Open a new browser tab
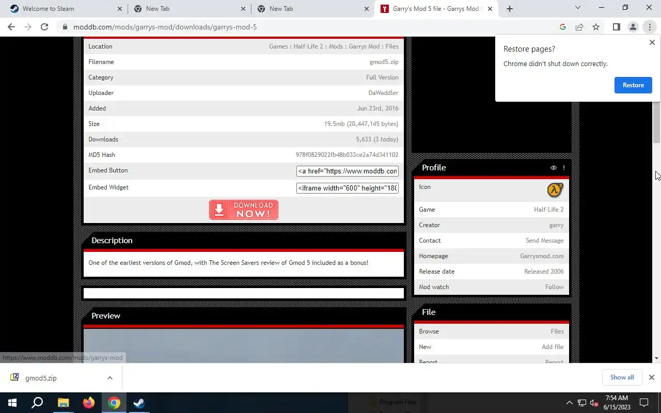Image resolution: width=661 pixels, height=413 pixels. tap(510, 9)
